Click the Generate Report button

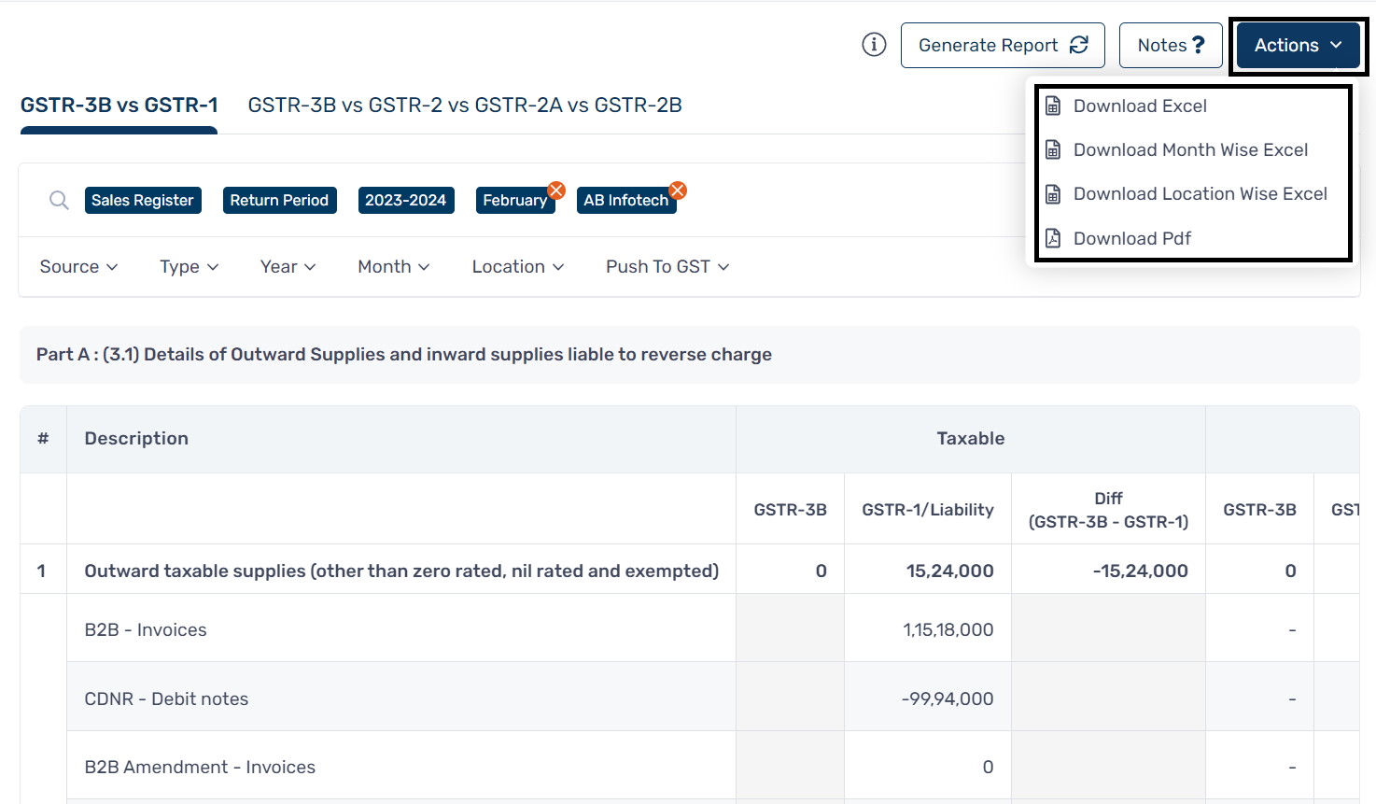[1003, 45]
